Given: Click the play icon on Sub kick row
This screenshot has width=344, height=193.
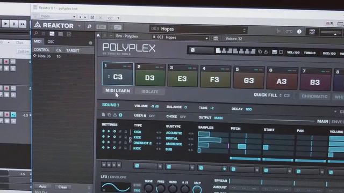Looking at the screenshot, I should coord(109,148).
